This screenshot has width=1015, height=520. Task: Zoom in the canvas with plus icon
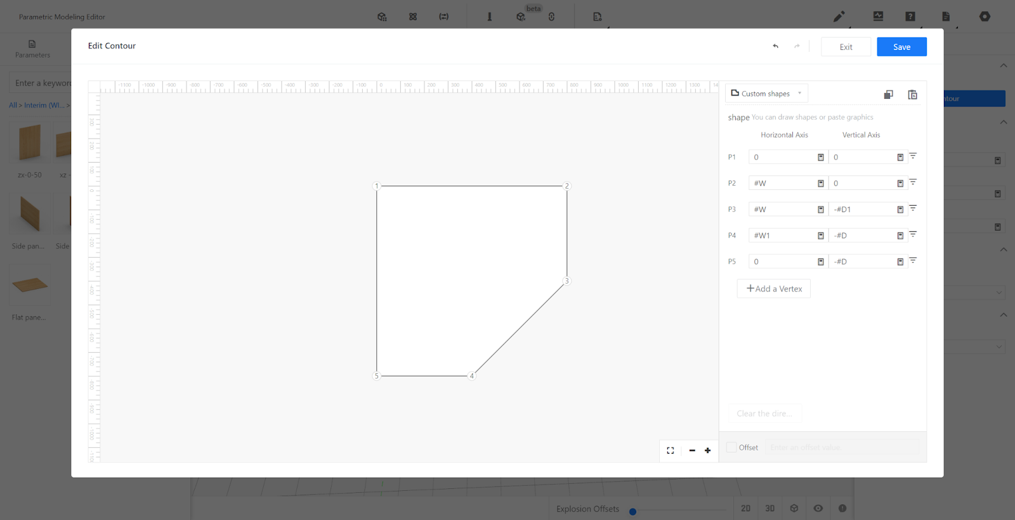(x=708, y=450)
